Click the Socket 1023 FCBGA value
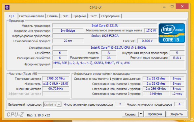The height and width of the screenshot is (122, 194). coord(105,36)
